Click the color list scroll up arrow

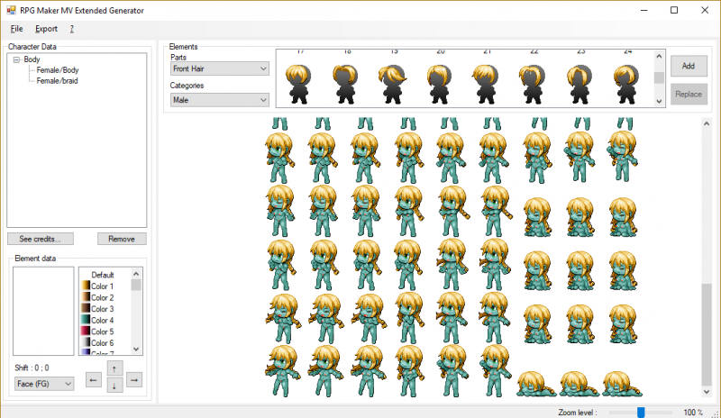click(x=136, y=274)
